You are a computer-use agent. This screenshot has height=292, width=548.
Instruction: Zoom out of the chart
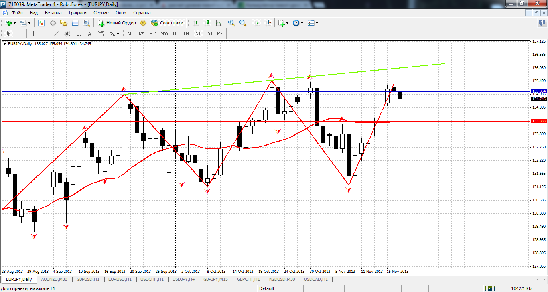pyautogui.click(x=243, y=23)
